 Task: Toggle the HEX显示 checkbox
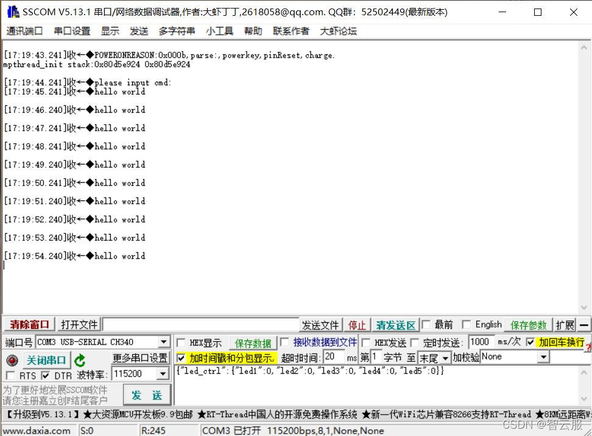(x=181, y=343)
